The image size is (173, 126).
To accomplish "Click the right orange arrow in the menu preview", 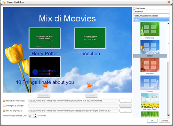I will 90,86.
